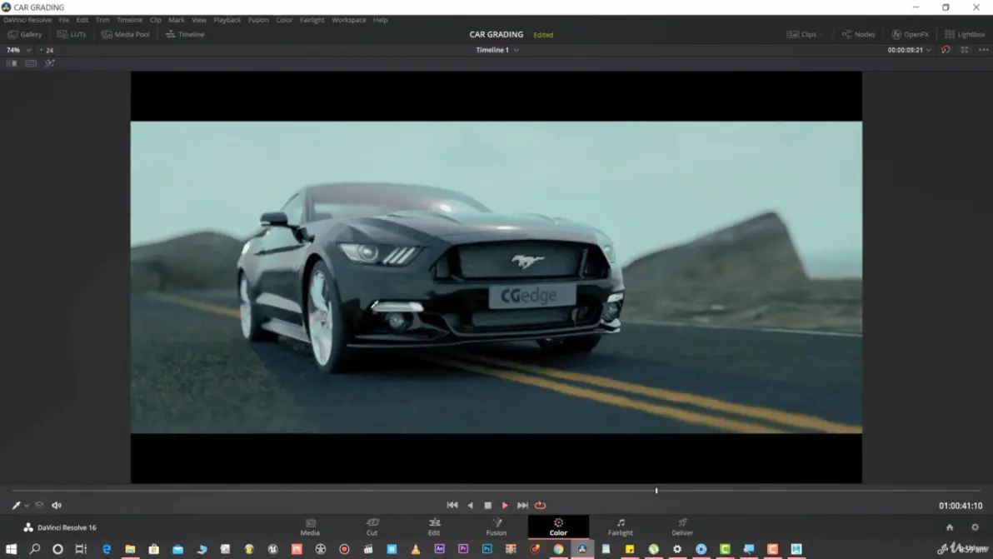Play the clip in reverse
The width and height of the screenshot is (993, 559).
pyautogui.click(x=470, y=505)
